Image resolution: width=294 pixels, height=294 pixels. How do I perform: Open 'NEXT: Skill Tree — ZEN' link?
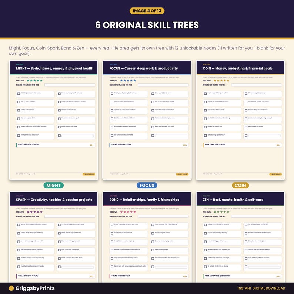coord(149,276)
